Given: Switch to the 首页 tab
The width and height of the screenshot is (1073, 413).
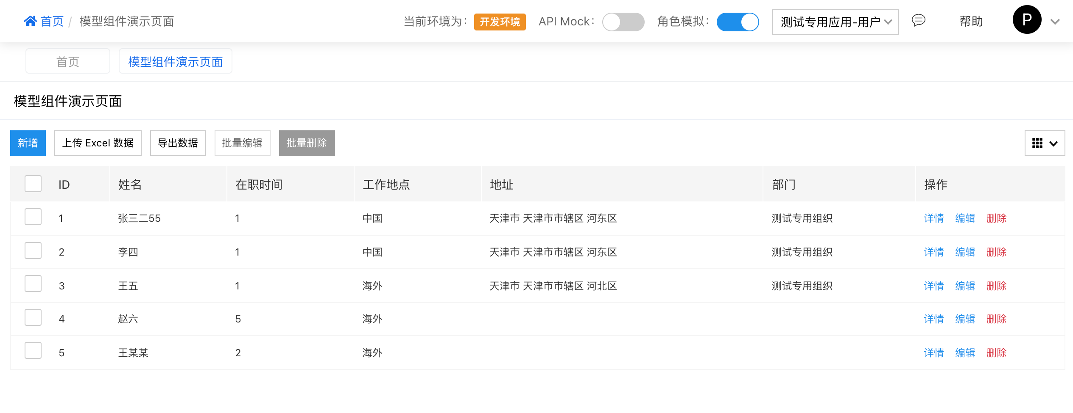Looking at the screenshot, I should (68, 61).
